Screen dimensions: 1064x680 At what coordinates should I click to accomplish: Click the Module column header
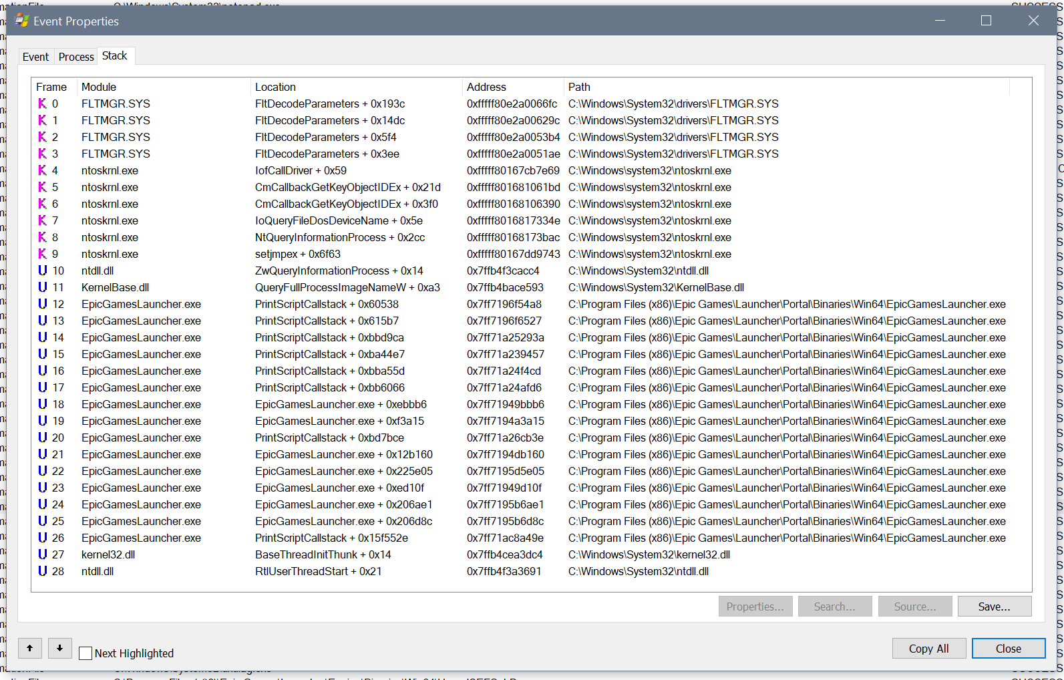[164, 87]
